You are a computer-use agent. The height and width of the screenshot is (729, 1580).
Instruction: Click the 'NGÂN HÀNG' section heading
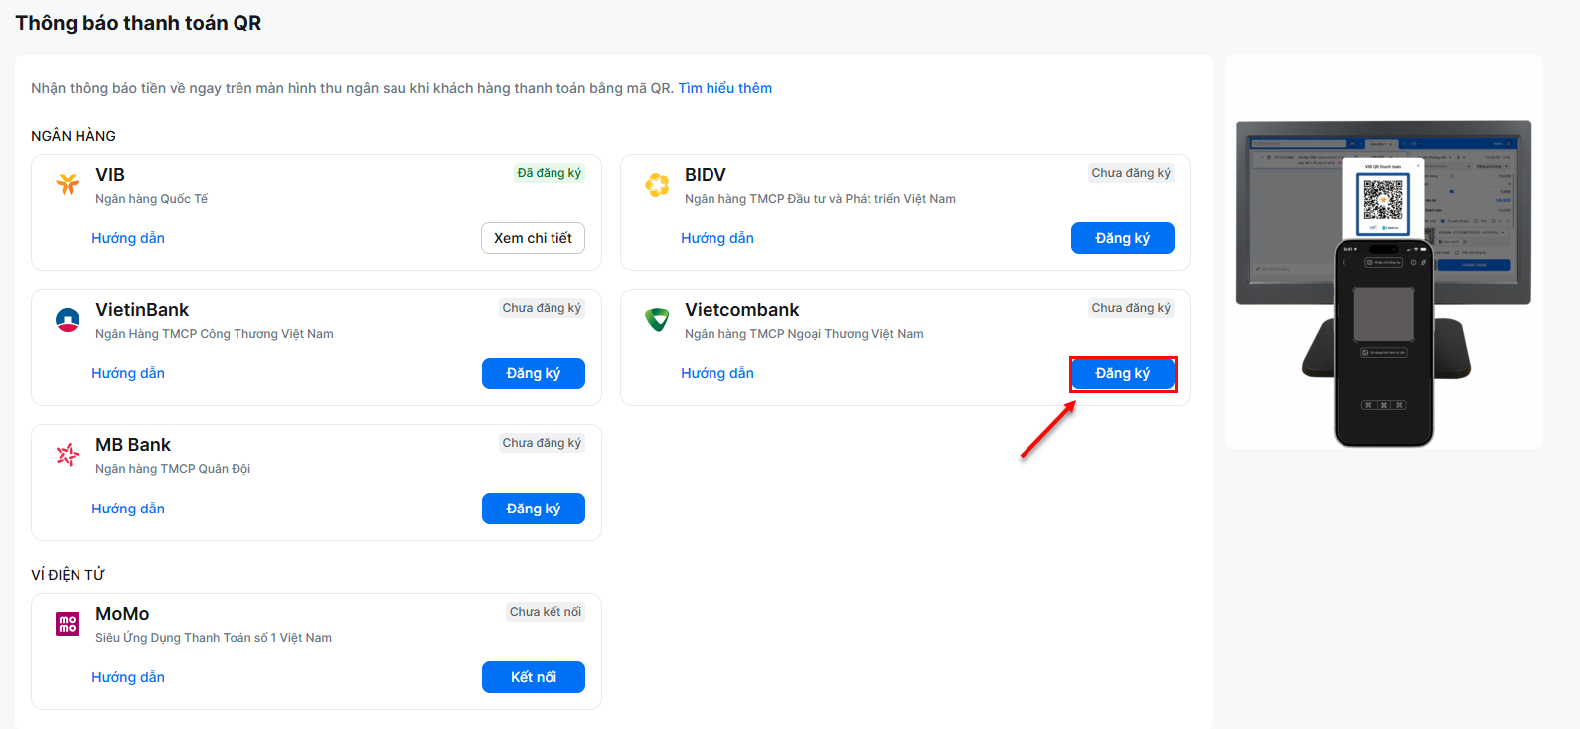coord(74,136)
